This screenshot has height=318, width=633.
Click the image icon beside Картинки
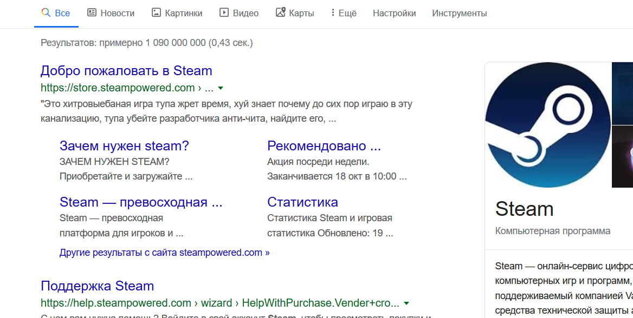click(156, 12)
